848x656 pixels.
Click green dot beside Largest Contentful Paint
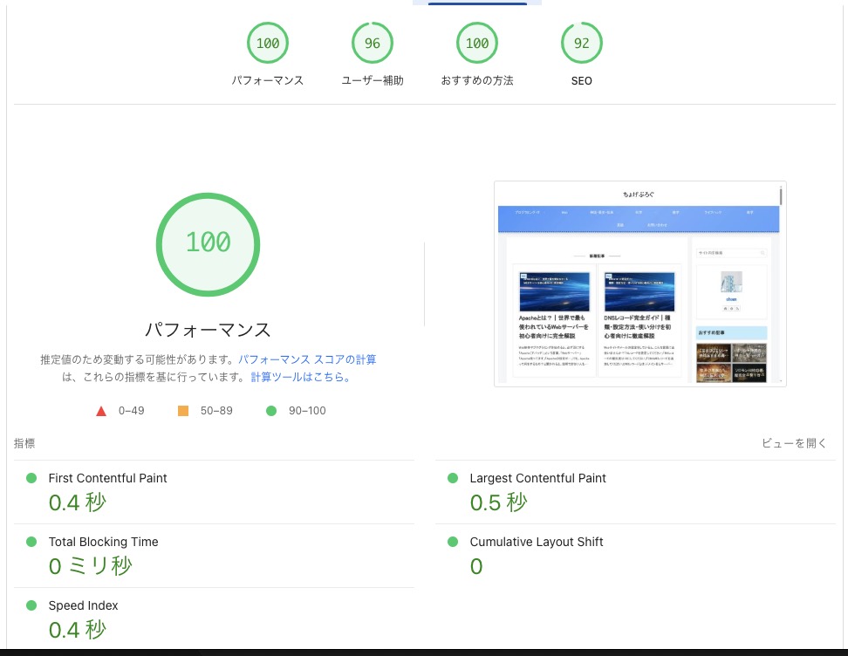pyautogui.click(x=452, y=478)
